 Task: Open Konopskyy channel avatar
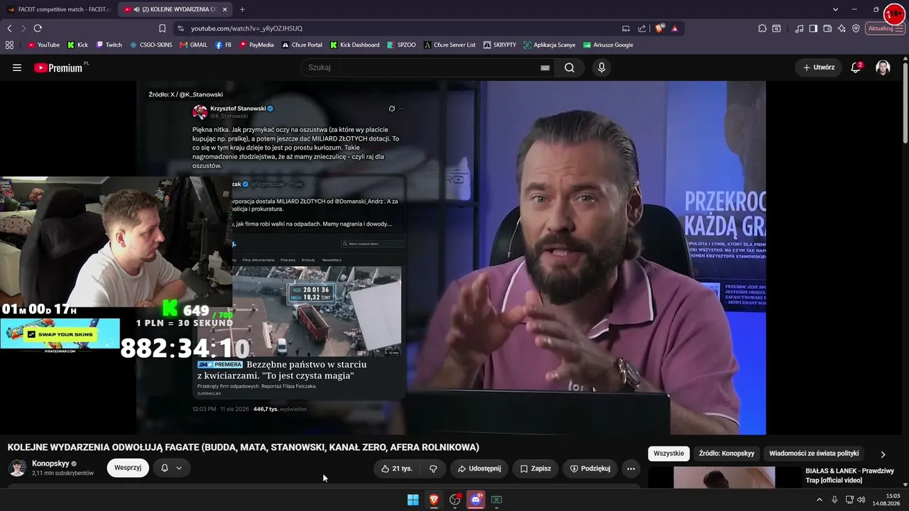[x=18, y=468]
